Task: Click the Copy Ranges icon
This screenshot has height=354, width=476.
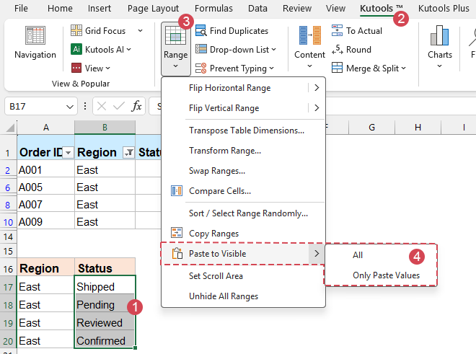Action: (177, 233)
